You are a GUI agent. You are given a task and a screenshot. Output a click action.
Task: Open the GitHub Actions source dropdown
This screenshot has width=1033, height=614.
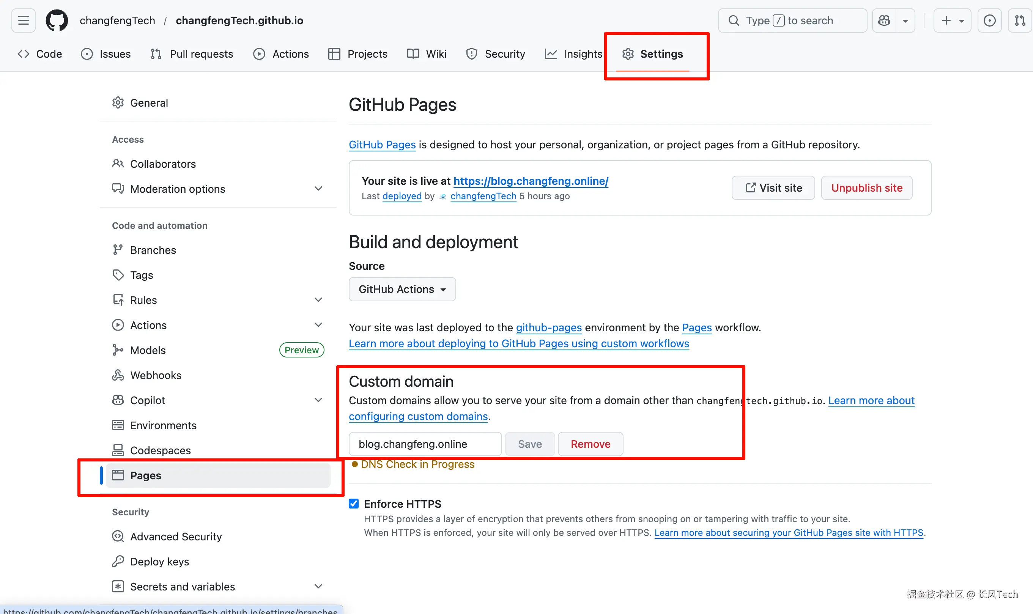click(402, 289)
